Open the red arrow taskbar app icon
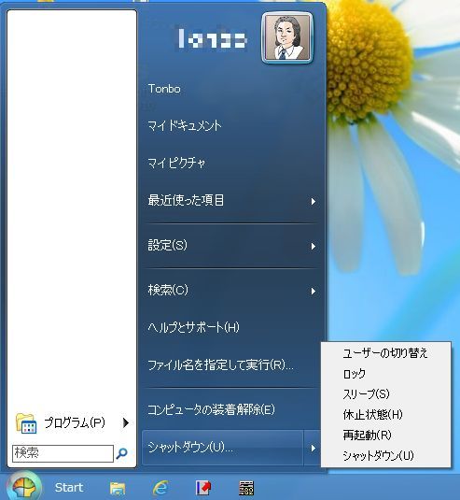Viewport: 460px width, 500px height. point(203,488)
